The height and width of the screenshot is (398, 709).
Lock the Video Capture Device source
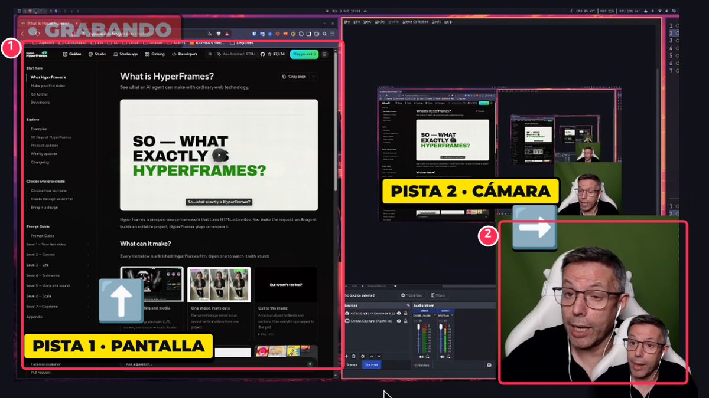pyautogui.click(x=406, y=313)
